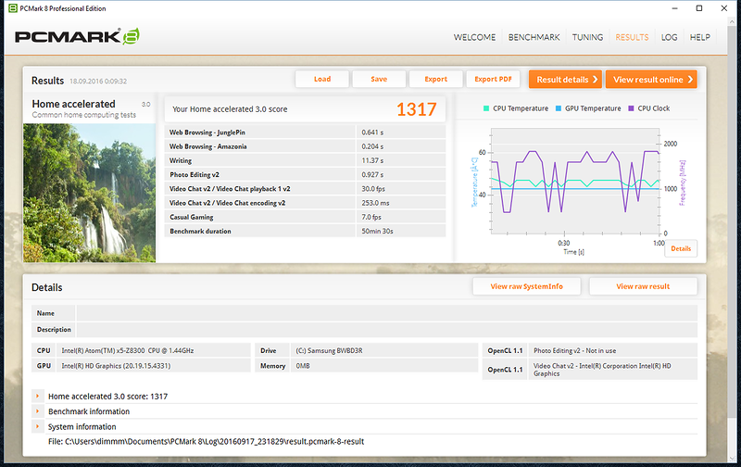This screenshot has width=741, height=467.
Task: Expand Home accelerated 3.0 score section
Action: [37, 396]
